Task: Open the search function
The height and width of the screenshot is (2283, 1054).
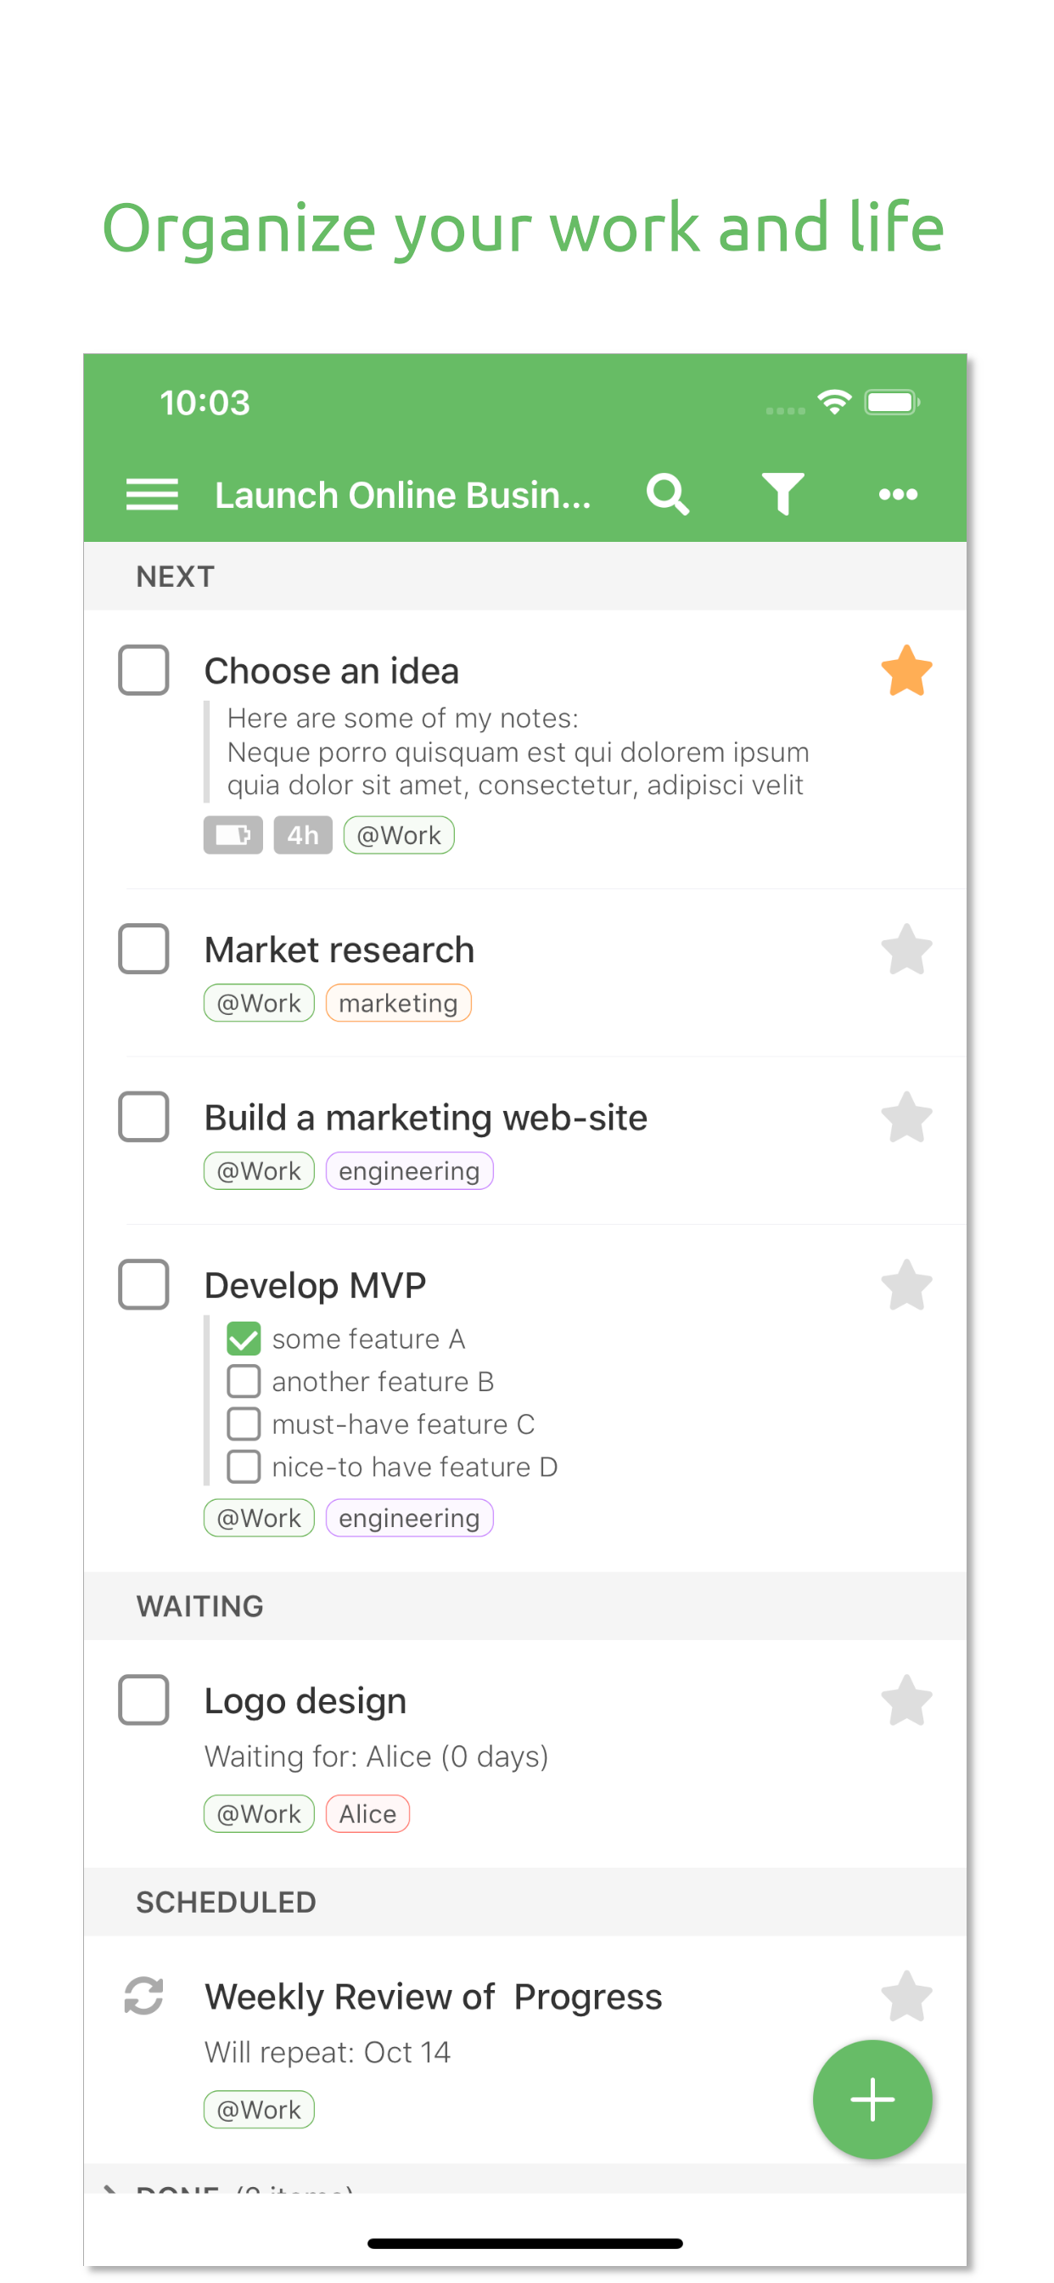Action: pyautogui.click(x=669, y=494)
